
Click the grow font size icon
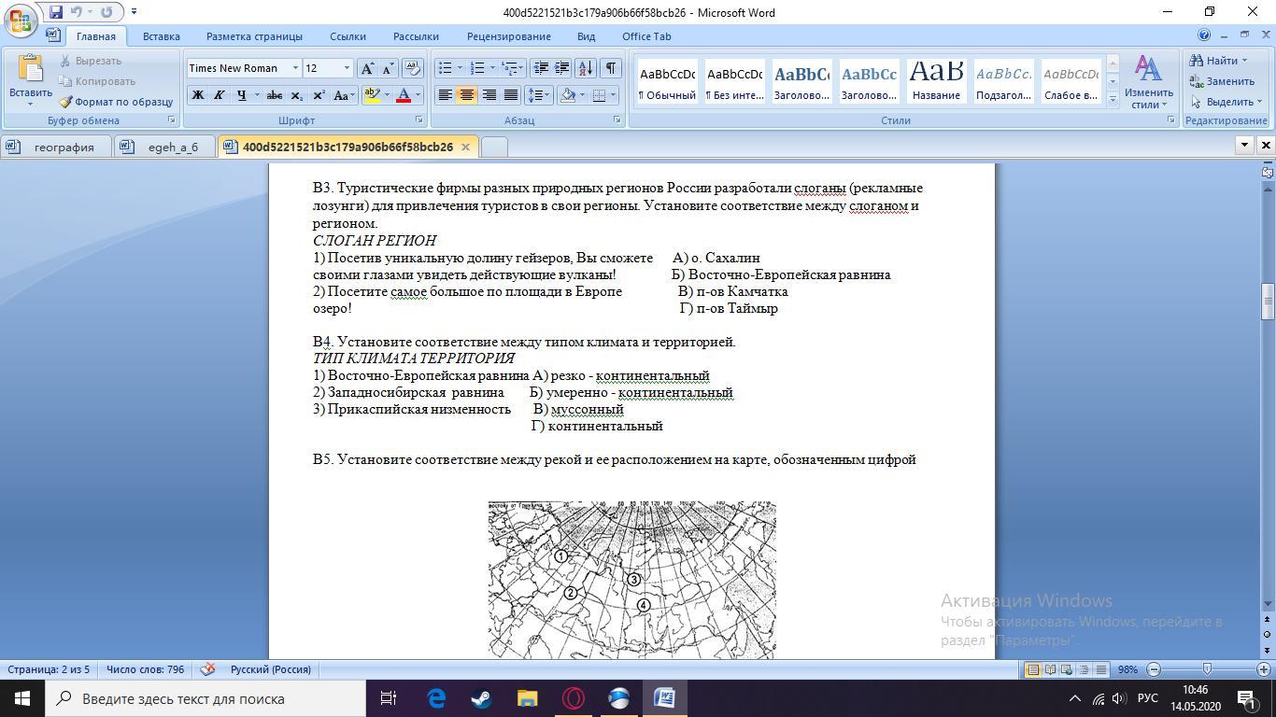368,68
